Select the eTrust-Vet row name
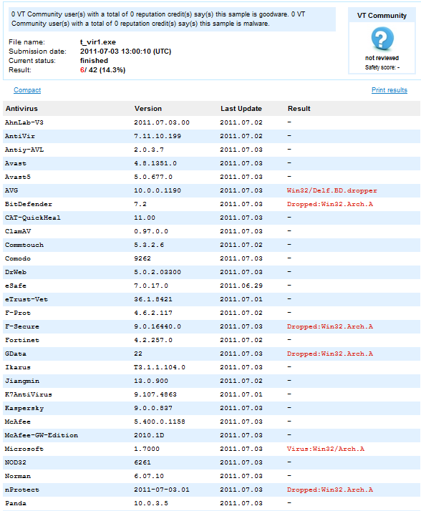 click(x=26, y=299)
